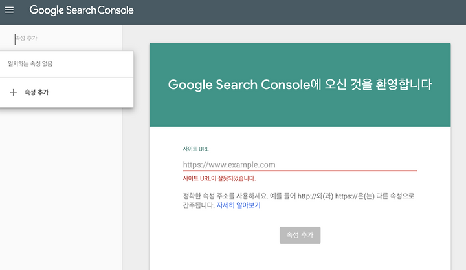
Task: Click the 일치하는 속성 없음 text
Action: click(x=30, y=63)
